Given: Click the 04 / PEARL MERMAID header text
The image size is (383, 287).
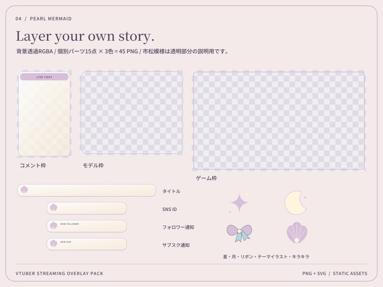Looking at the screenshot, I should click(43, 19).
